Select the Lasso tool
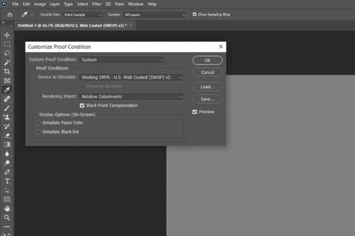This screenshot has width=355, height=236. [7, 53]
